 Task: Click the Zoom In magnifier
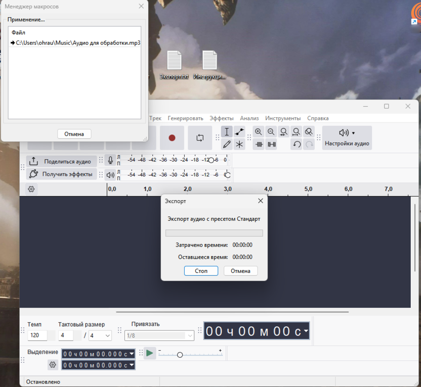click(x=259, y=132)
